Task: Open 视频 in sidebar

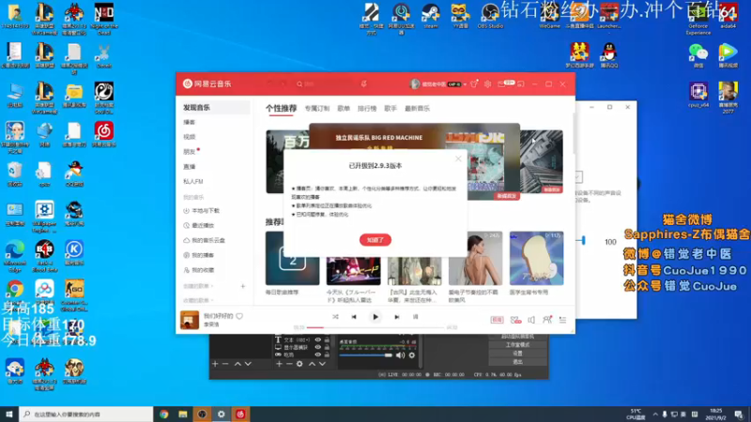Action: pos(190,137)
